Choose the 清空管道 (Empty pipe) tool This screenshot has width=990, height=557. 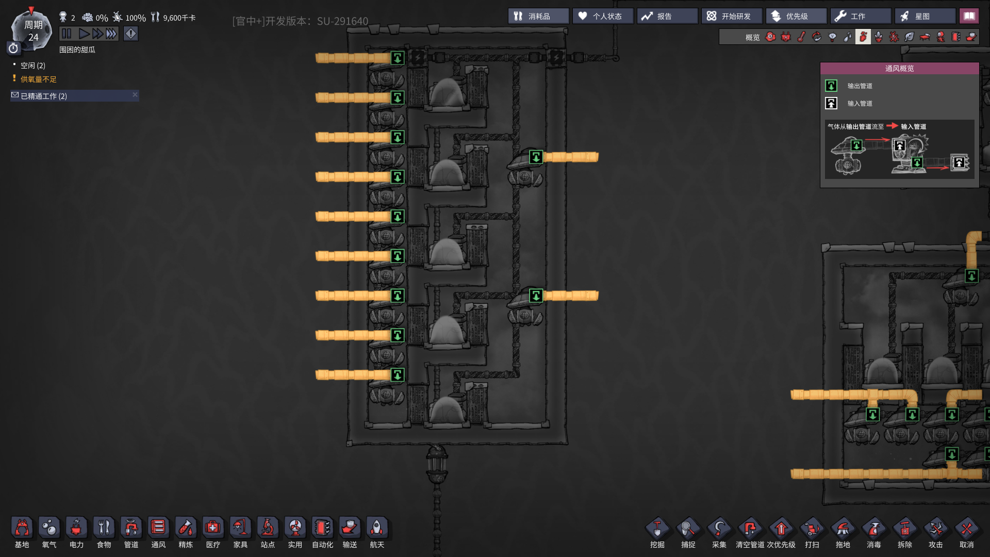[x=750, y=533]
